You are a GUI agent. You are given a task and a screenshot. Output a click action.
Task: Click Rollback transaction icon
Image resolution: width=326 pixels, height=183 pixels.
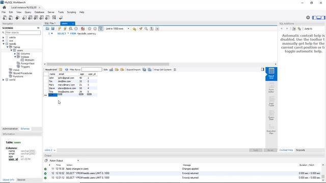[x=95, y=28]
